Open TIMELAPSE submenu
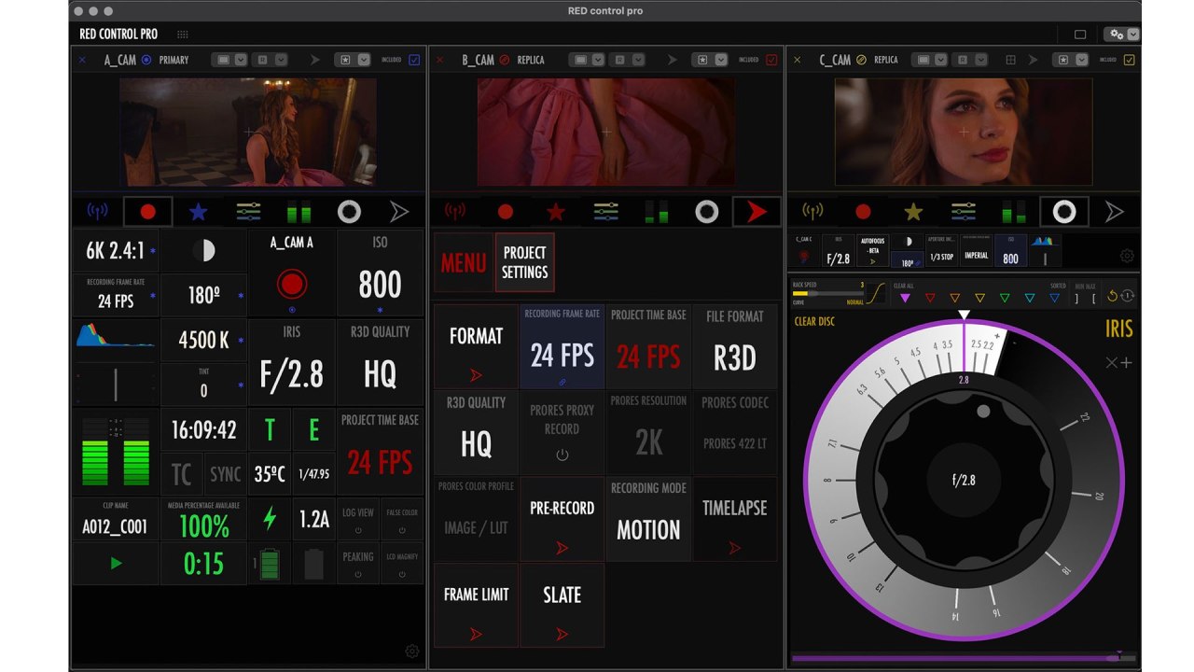Image resolution: width=1194 pixels, height=672 pixels. (734, 519)
